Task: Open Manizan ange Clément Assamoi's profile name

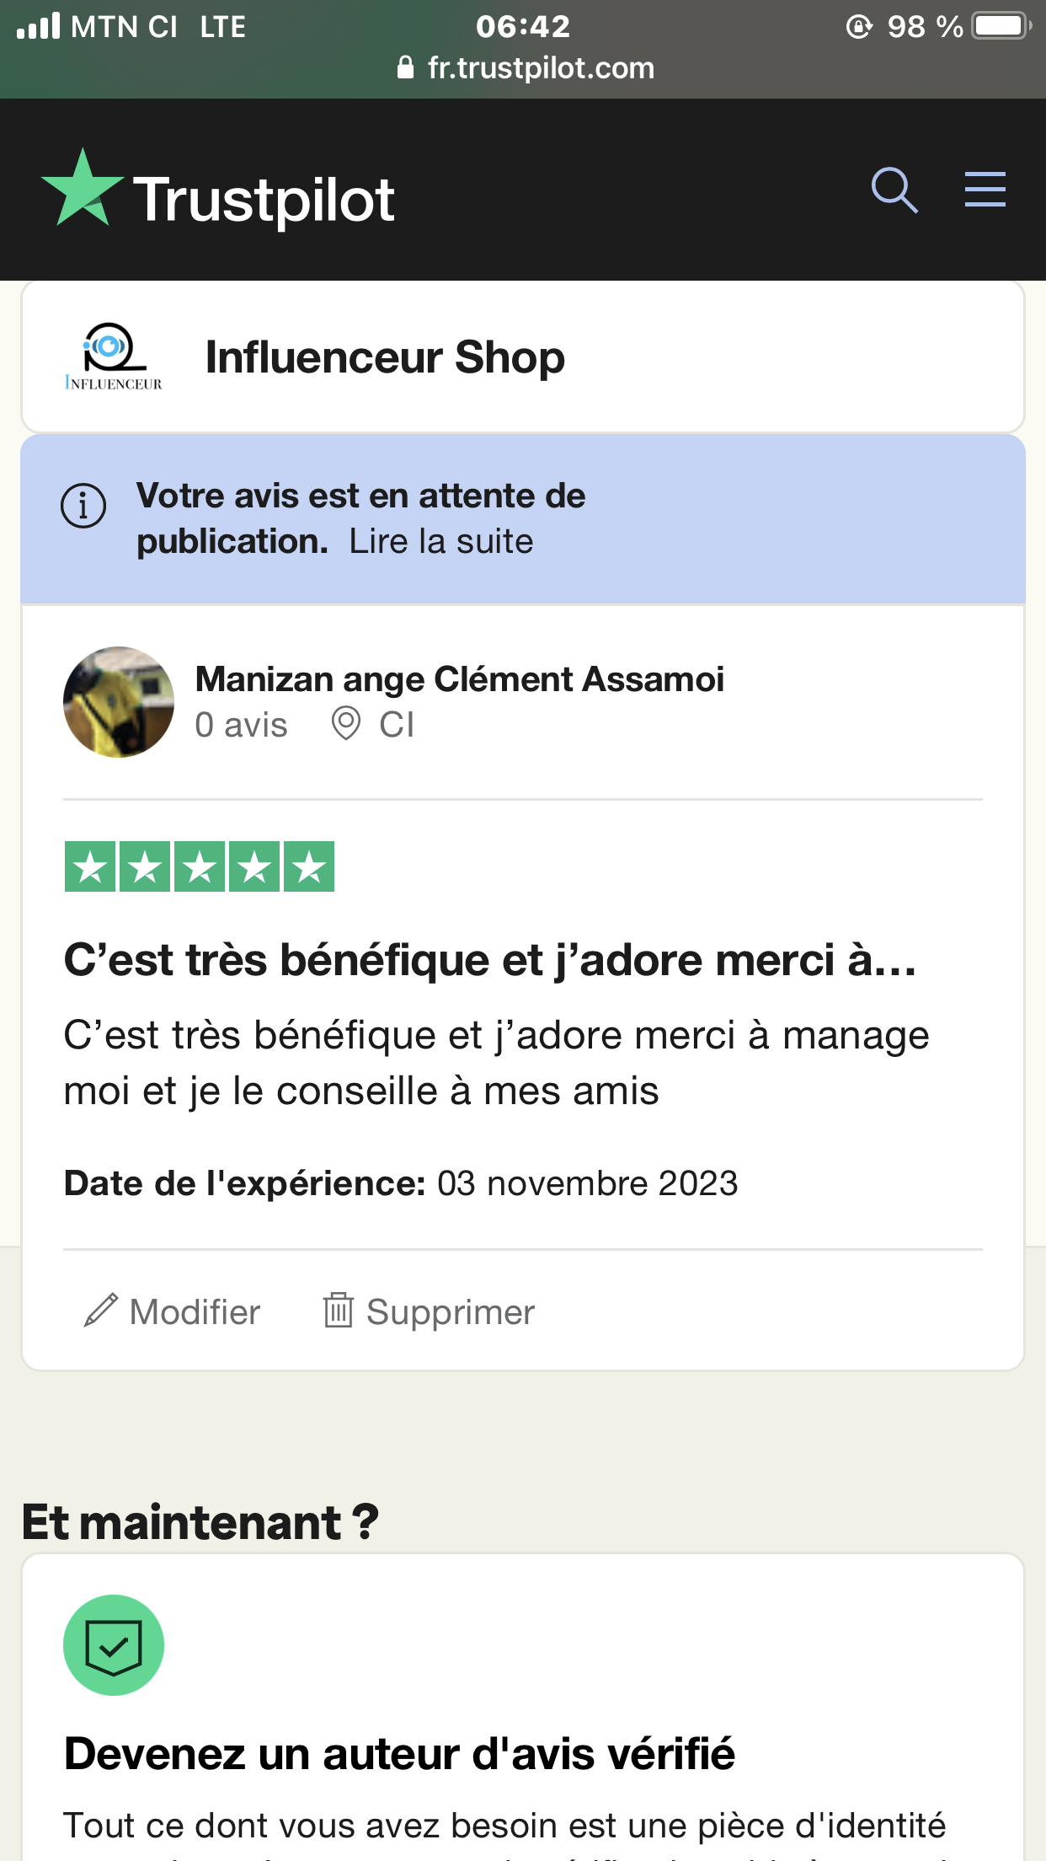Action: coord(459,679)
